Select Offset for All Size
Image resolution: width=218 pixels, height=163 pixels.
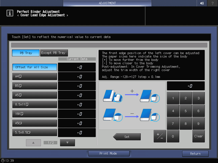[x=35, y=67]
